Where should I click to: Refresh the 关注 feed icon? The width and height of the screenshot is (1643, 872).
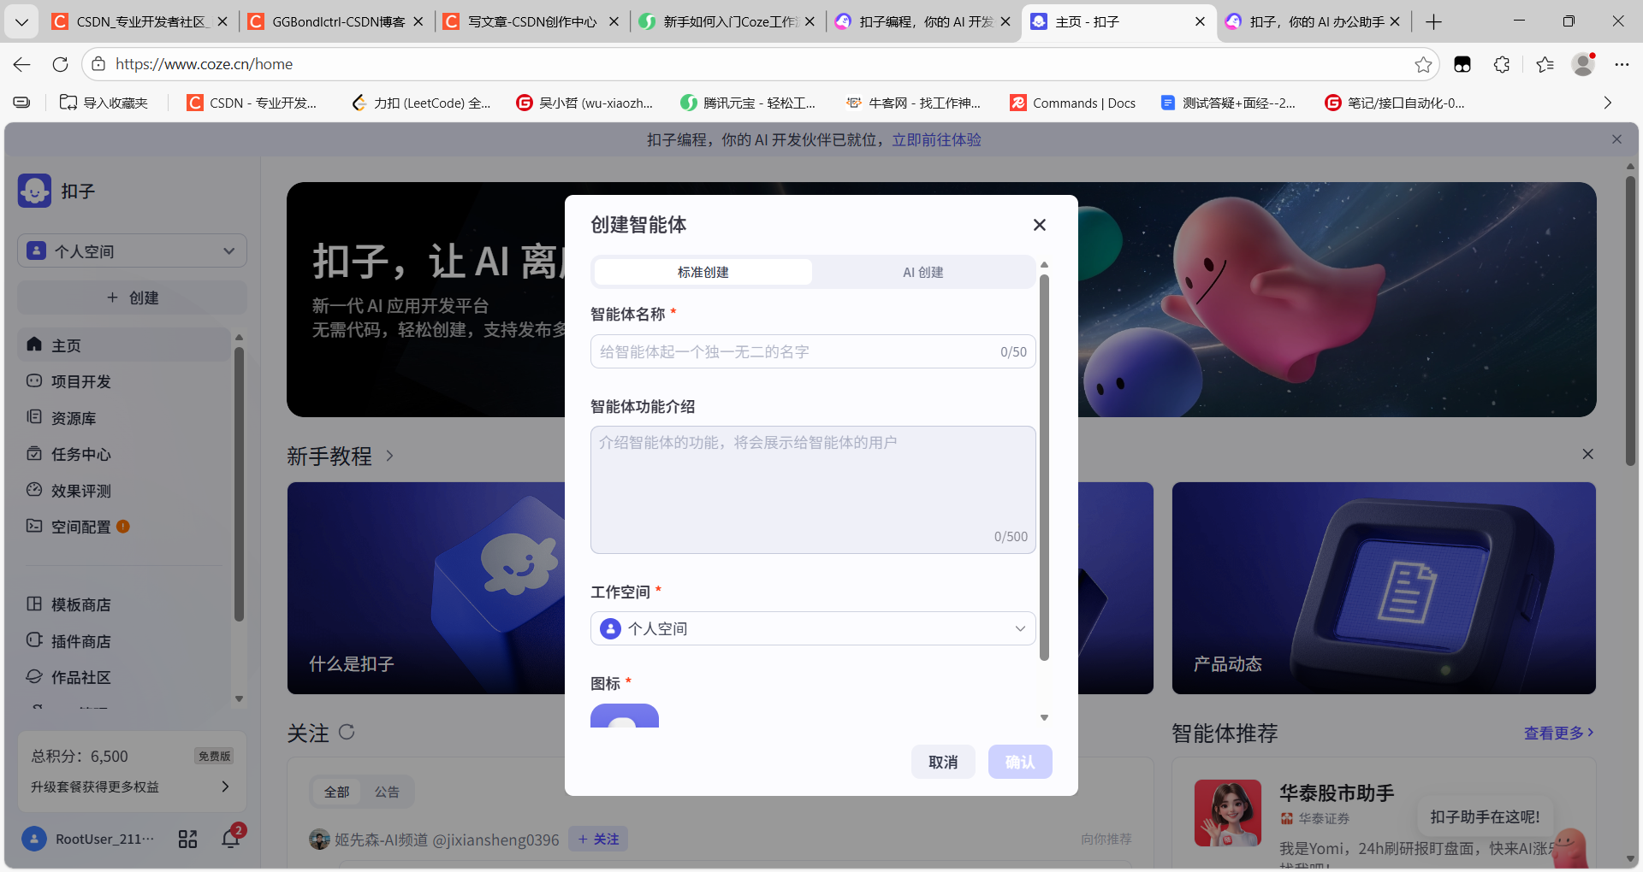point(347,732)
